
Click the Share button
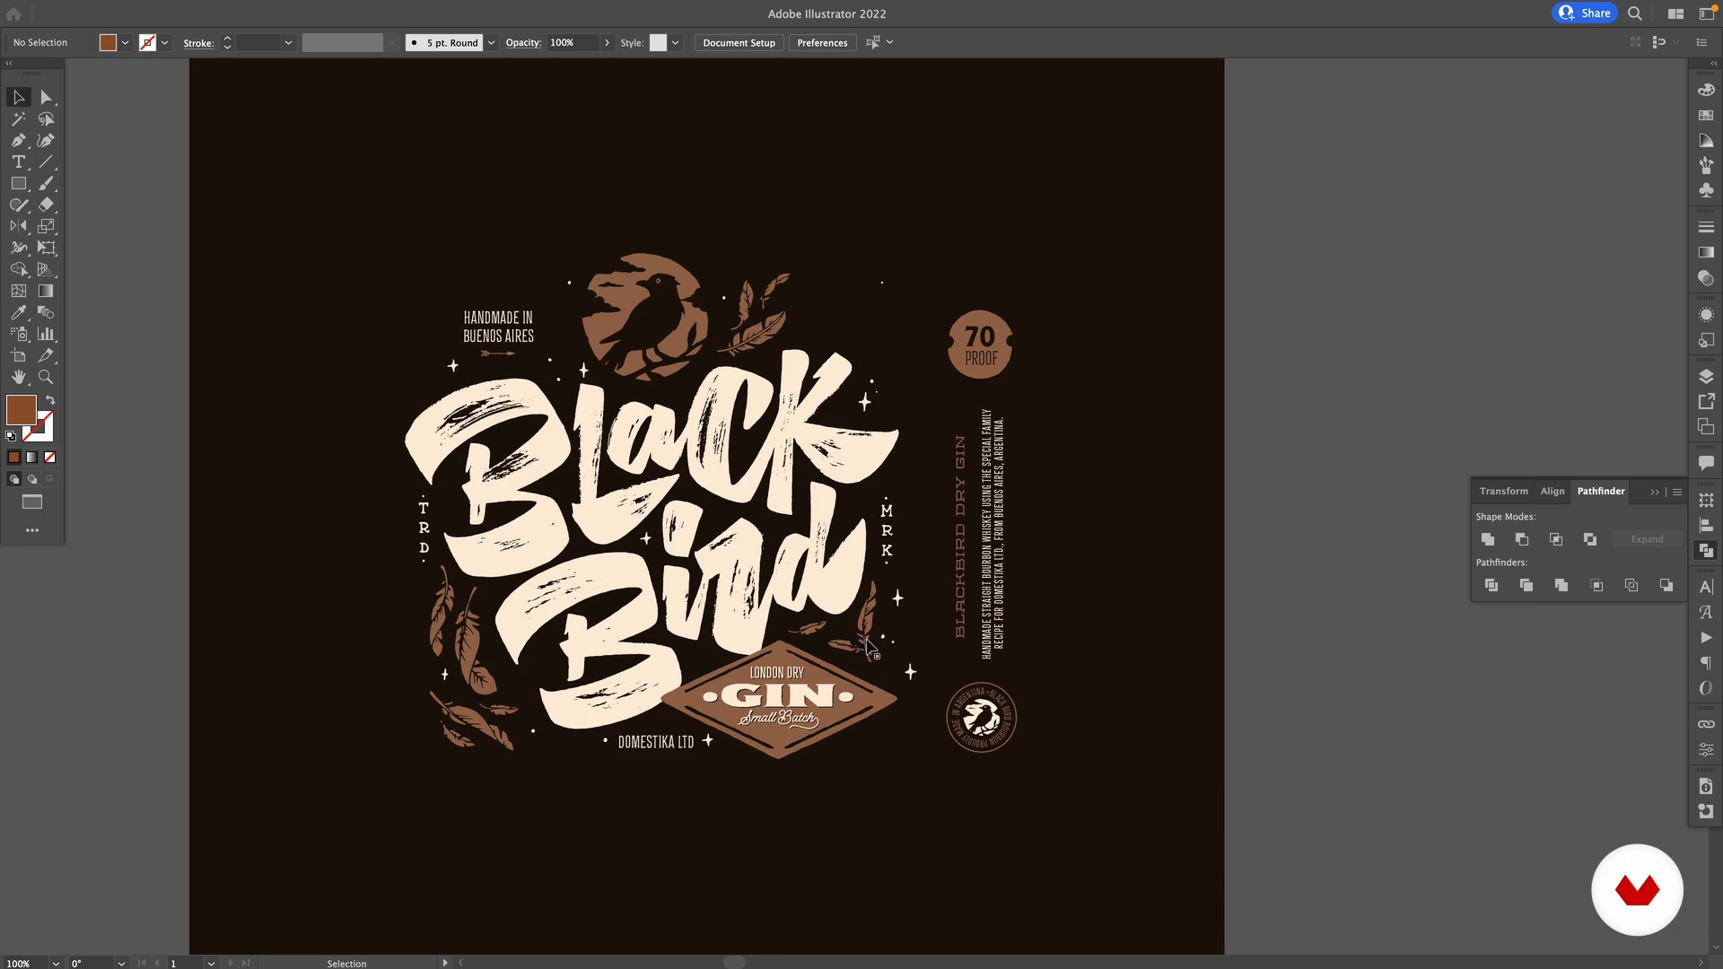tap(1585, 13)
